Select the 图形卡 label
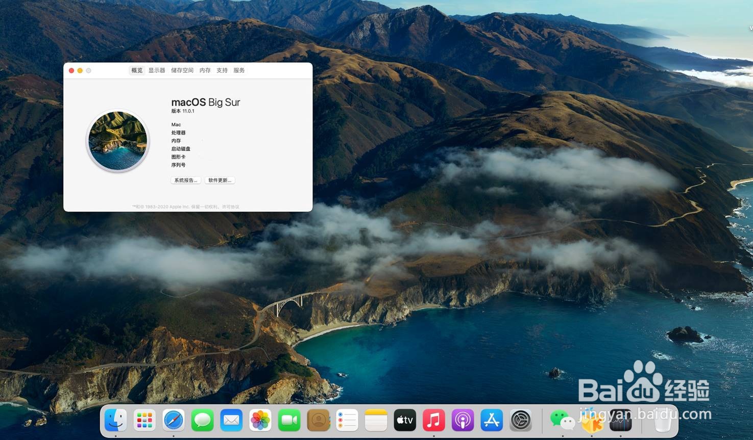Image resolution: width=753 pixels, height=440 pixels. coord(179,157)
